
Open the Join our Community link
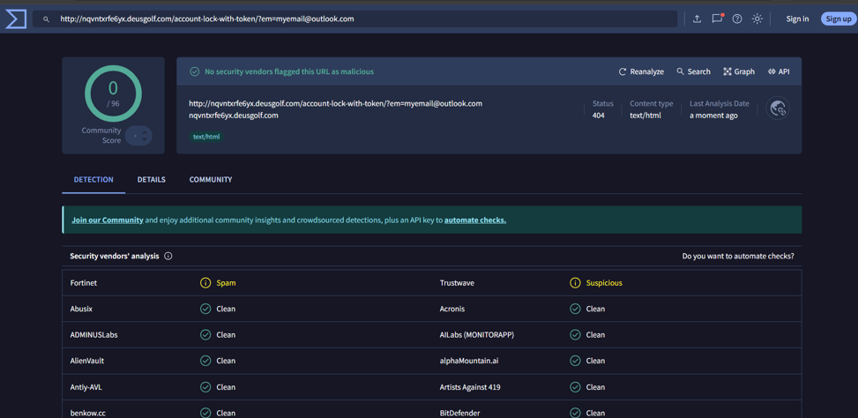click(108, 220)
